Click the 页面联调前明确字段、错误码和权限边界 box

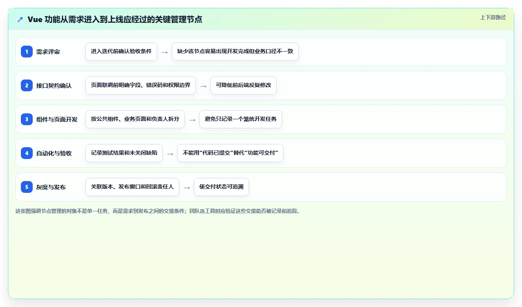141,85
